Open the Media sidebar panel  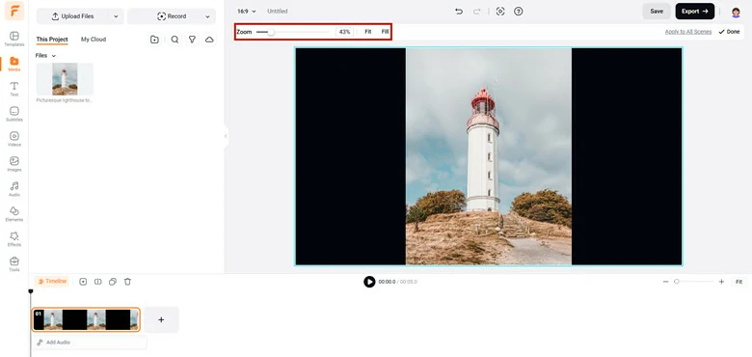[14, 64]
